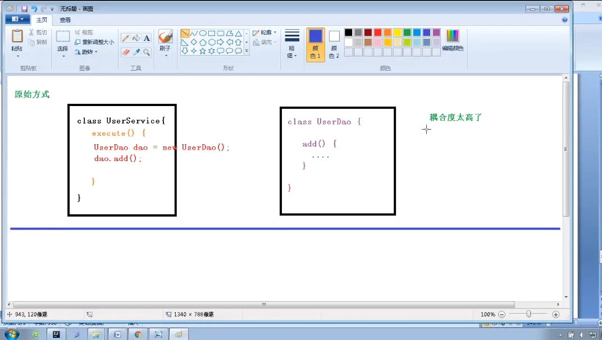Click the zoom in plus button

pyautogui.click(x=555, y=314)
